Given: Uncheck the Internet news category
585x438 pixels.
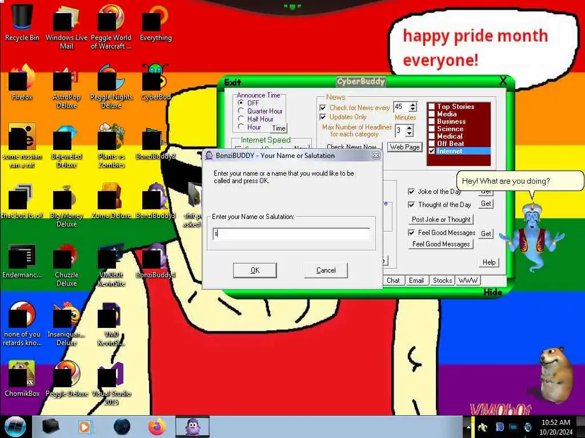Looking at the screenshot, I should 432,151.
